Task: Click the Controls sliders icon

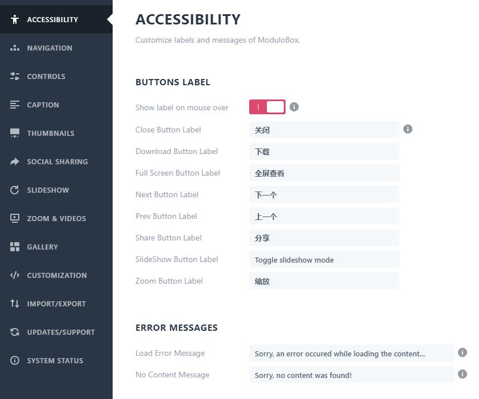Action: click(x=15, y=77)
